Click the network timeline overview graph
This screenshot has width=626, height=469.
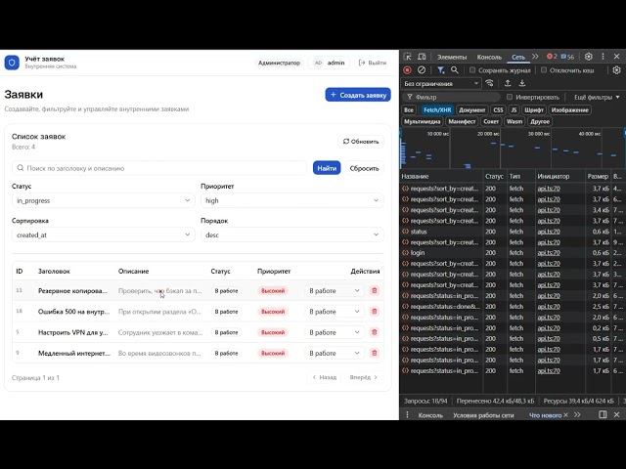(x=513, y=149)
